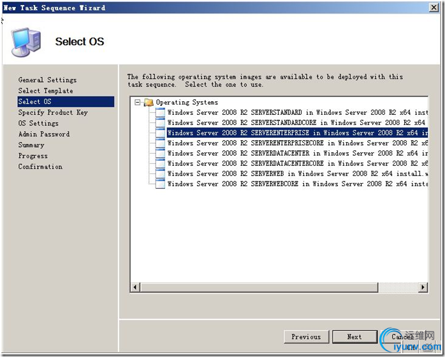This screenshot has width=445, height=357.
Task: Go to Select Template step
Action: coord(46,91)
